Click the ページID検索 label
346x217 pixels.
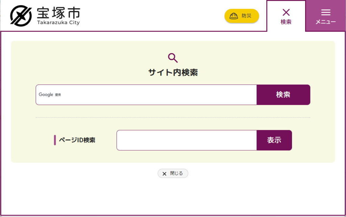tap(77, 140)
